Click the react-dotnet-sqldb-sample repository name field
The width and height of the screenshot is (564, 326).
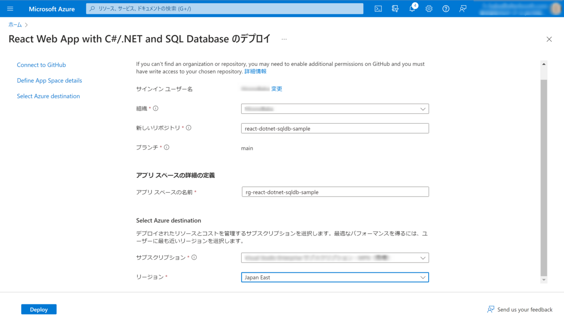(x=335, y=128)
